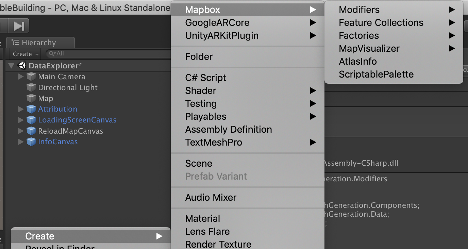Click the list icon on the Hierarchy tab
468x249 pixels.
(x=15, y=42)
